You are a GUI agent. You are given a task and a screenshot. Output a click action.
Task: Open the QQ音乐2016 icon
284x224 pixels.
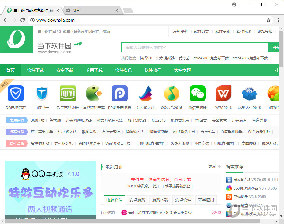click(172, 93)
